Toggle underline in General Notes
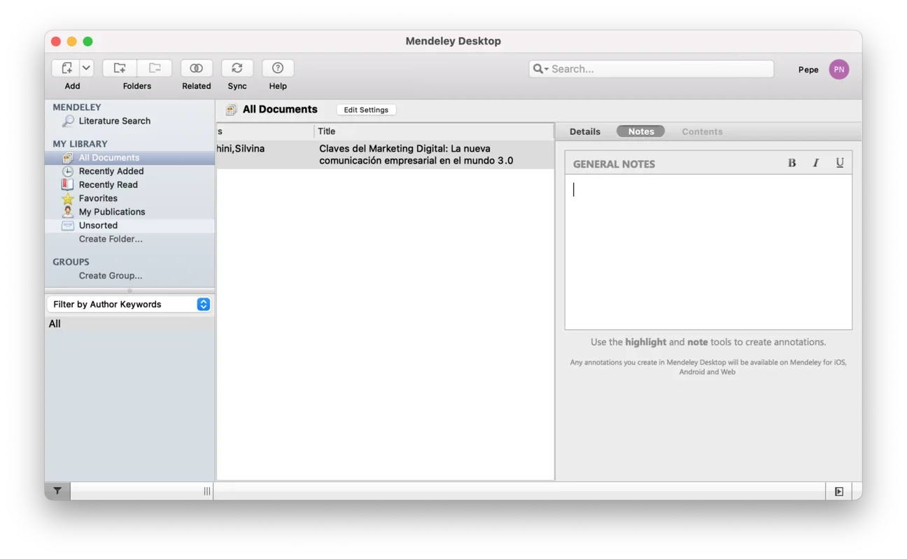The image size is (907, 559). [x=840, y=163]
